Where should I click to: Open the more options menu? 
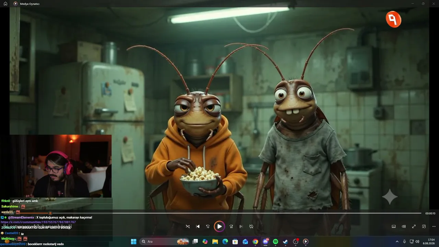(434, 226)
